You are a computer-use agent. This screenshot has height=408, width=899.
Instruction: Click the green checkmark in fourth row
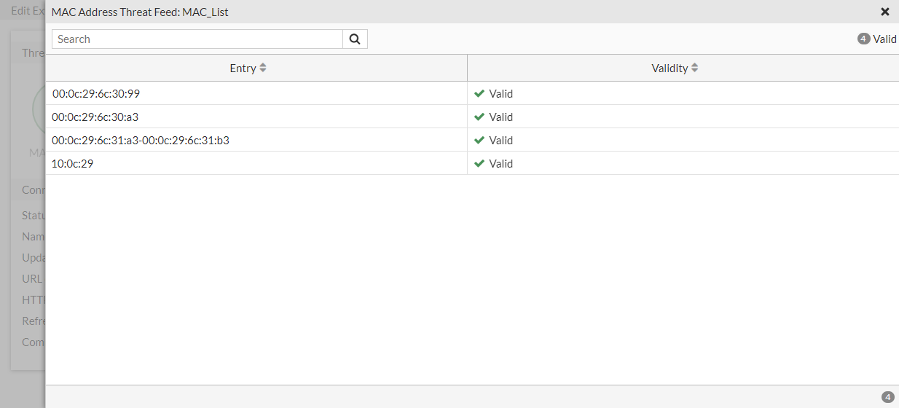pyautogui.click(x=479, y=164)
